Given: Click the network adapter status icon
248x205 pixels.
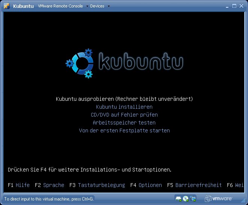Looking at the screenshot, I should point(193,199).
